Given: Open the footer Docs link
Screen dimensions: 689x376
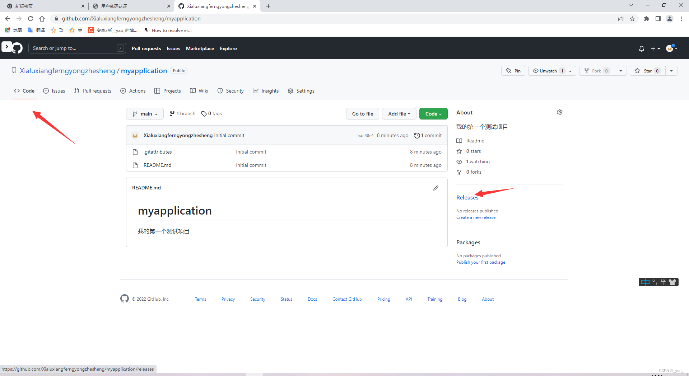Looking at the screenshot, I should (312, 299).
